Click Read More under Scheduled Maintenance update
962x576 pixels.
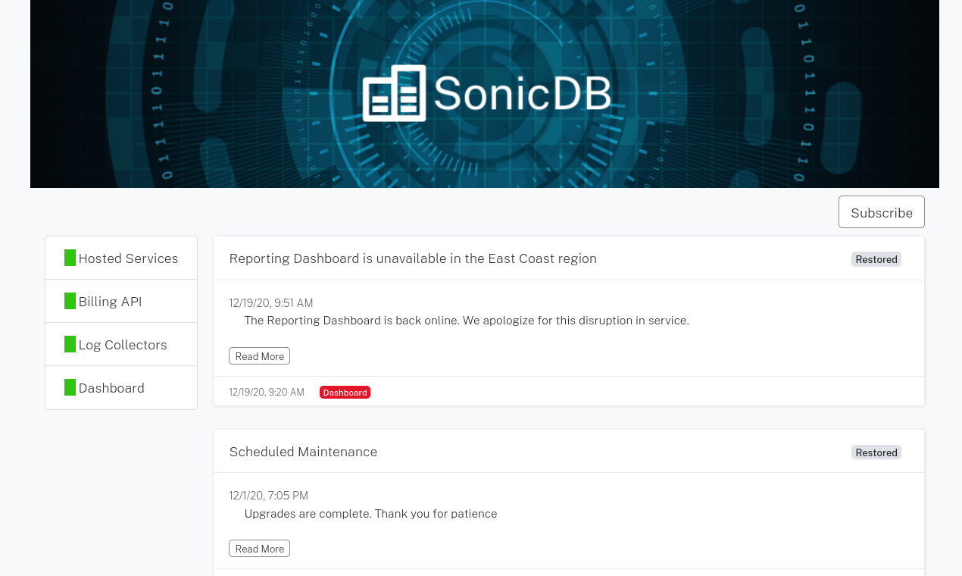(259, 549)
